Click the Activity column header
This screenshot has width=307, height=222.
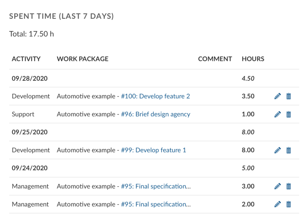(x=26, y=59)
